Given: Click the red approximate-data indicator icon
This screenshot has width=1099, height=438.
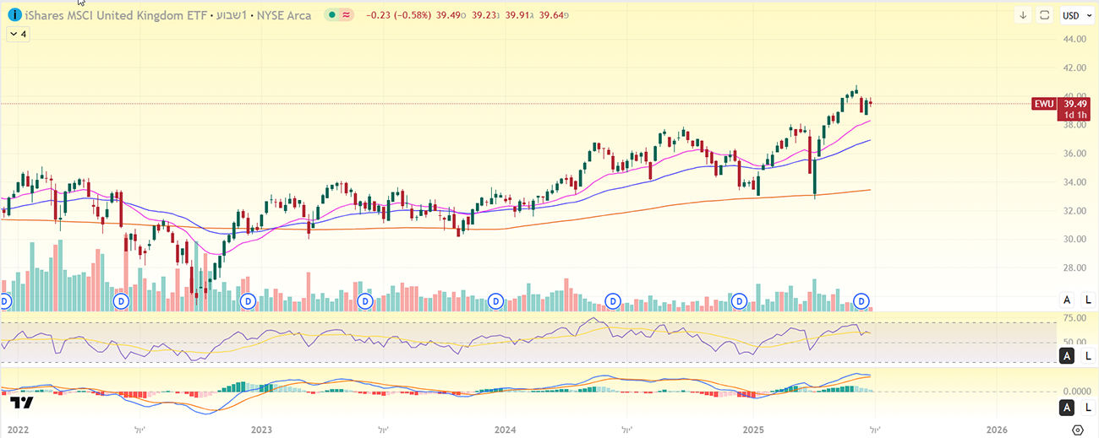Looking at the screenshot, I should pos(346,15).
